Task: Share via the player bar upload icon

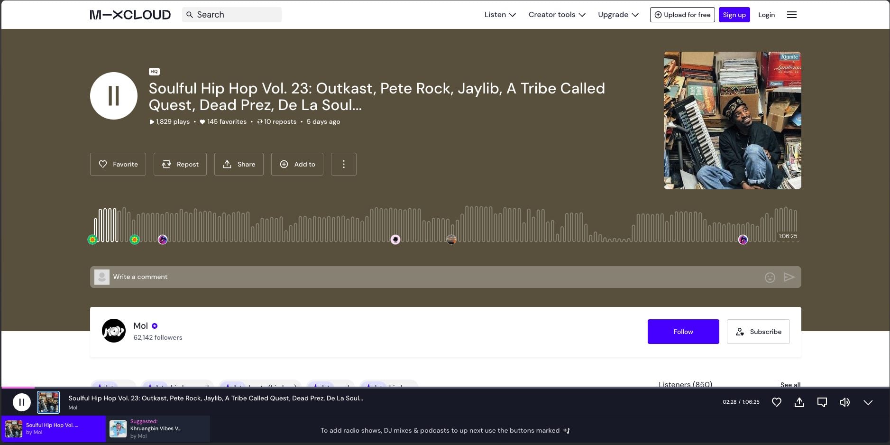Action: tap(799, 402)
